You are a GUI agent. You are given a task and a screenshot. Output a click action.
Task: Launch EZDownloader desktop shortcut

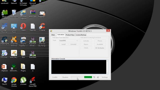(x=14, y=67)
